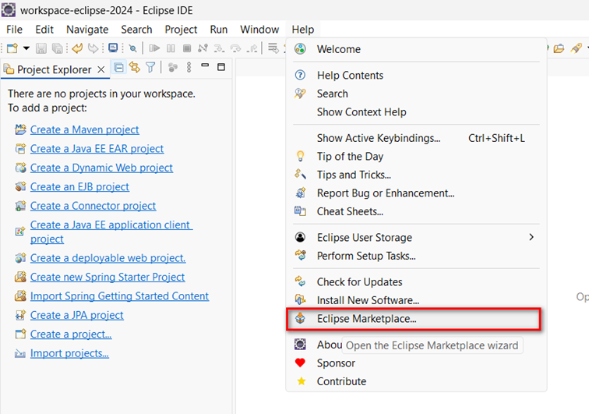The image size is (589, 414).
Task: Maximize the Project Explorer view
Action: coord(220,67)
